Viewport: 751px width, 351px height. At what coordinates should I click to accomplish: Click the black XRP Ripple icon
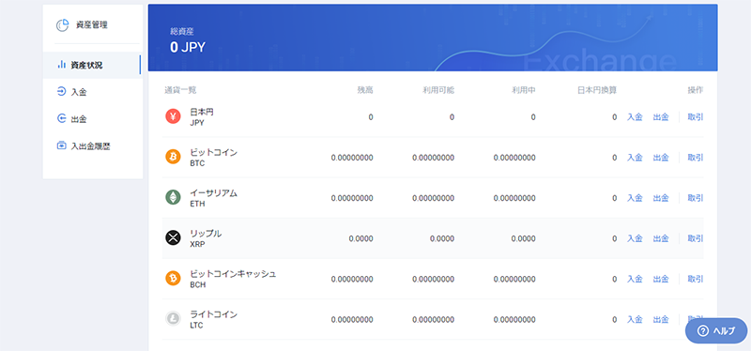point(173,237)
